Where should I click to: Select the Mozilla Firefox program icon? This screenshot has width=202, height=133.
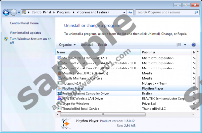click(60, 73)
